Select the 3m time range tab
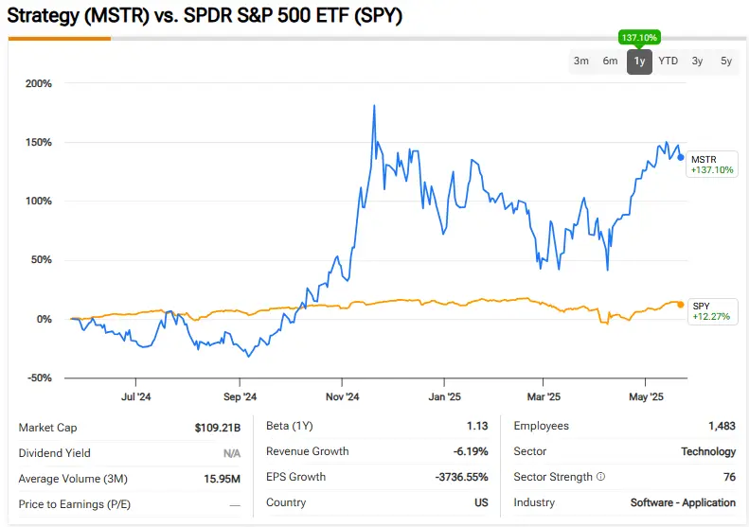Screen dimensions: 749x527 (580, 61)
